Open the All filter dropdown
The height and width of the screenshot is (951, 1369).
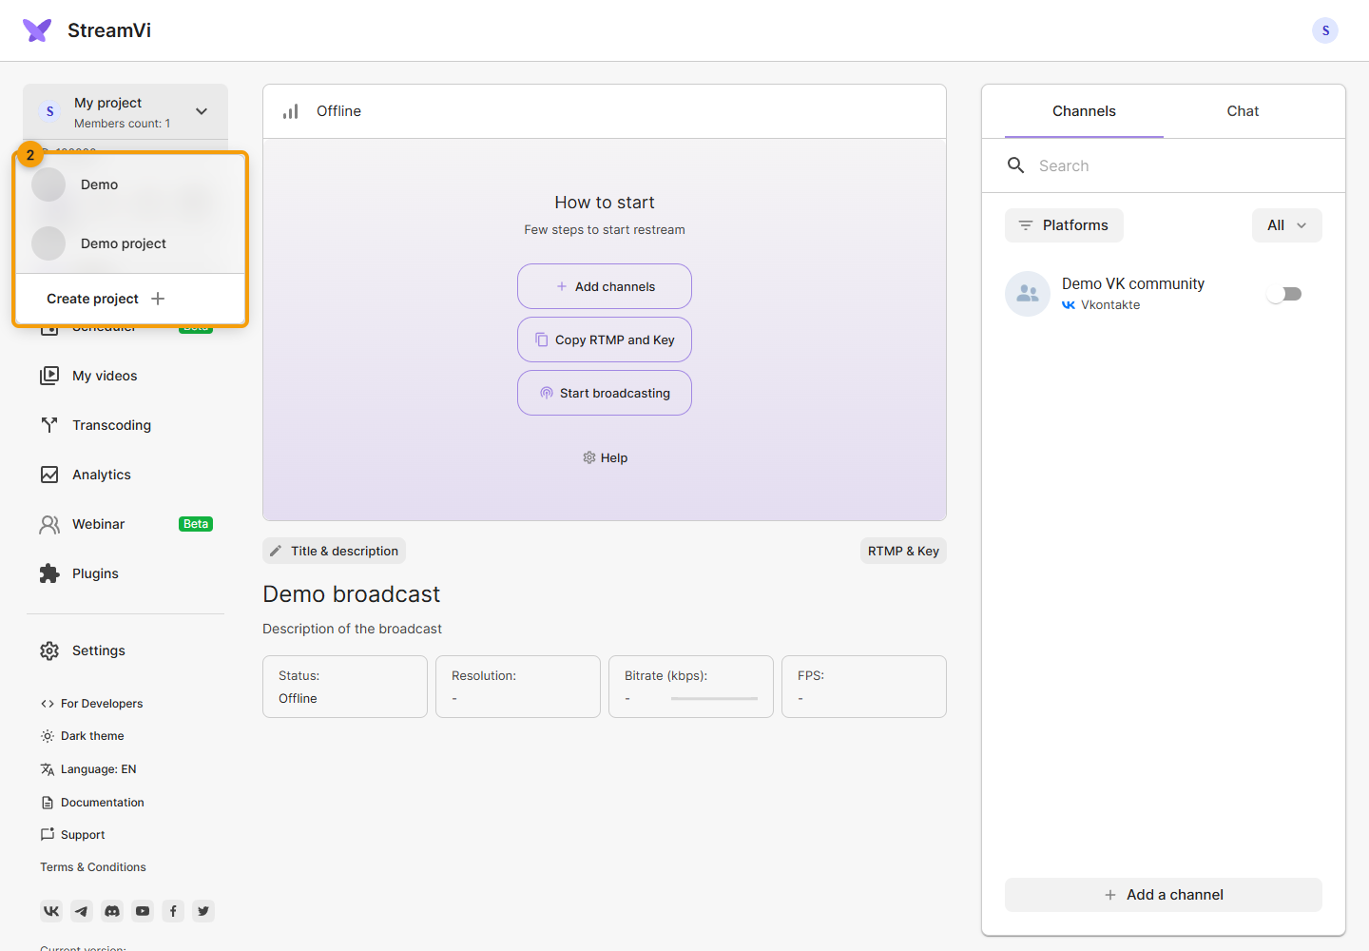(1287, 225)
